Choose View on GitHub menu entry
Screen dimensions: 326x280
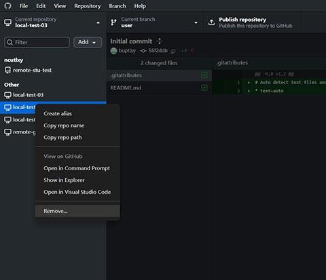(77, 156)
